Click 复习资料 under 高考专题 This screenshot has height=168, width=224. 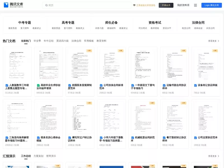(68, 28)
